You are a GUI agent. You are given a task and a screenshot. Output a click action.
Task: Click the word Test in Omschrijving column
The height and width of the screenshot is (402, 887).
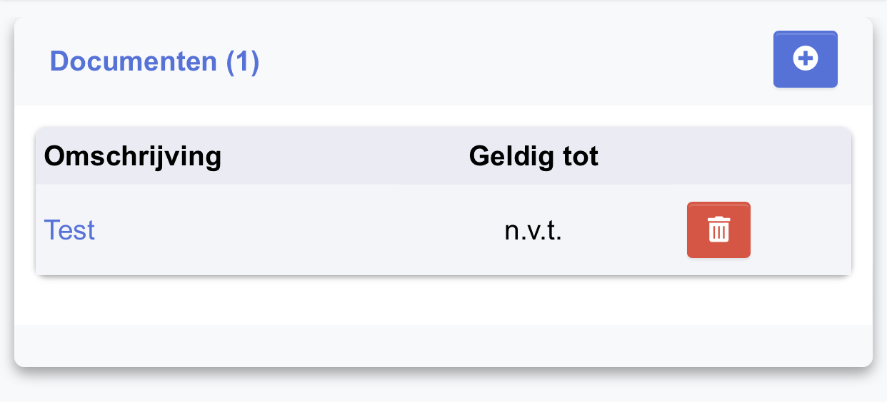point(69,230)
